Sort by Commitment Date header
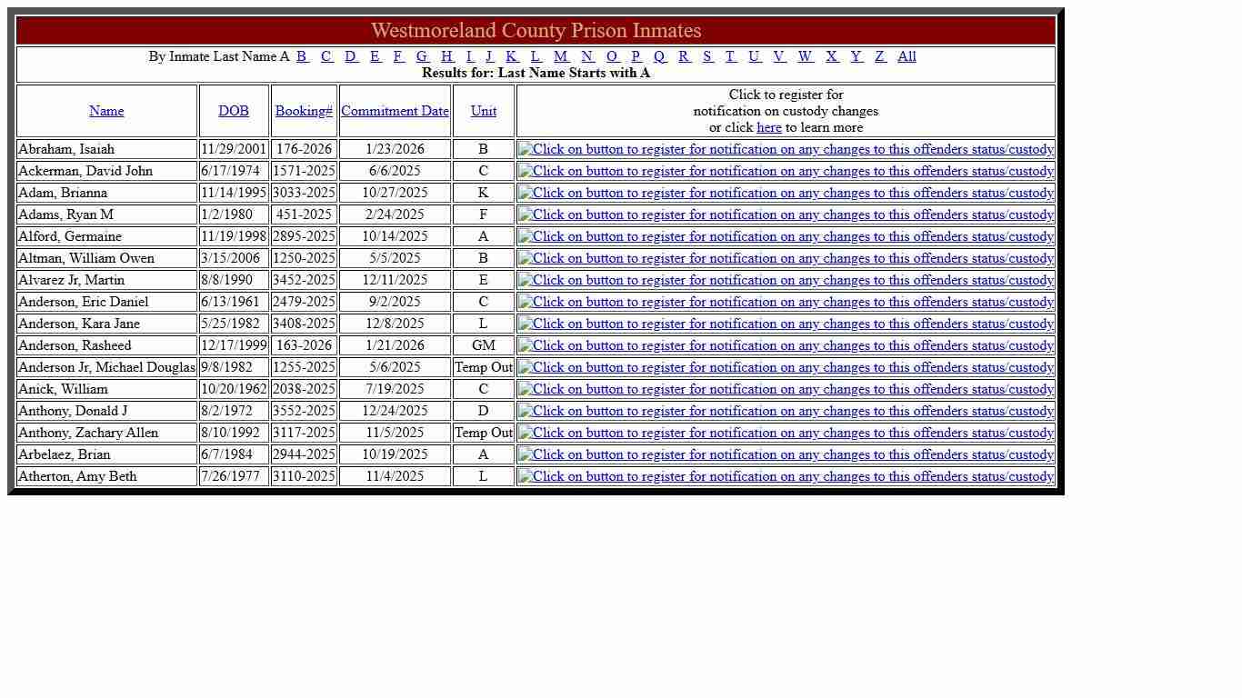This screenshot has width=1242, height=698. pos(395,111)
